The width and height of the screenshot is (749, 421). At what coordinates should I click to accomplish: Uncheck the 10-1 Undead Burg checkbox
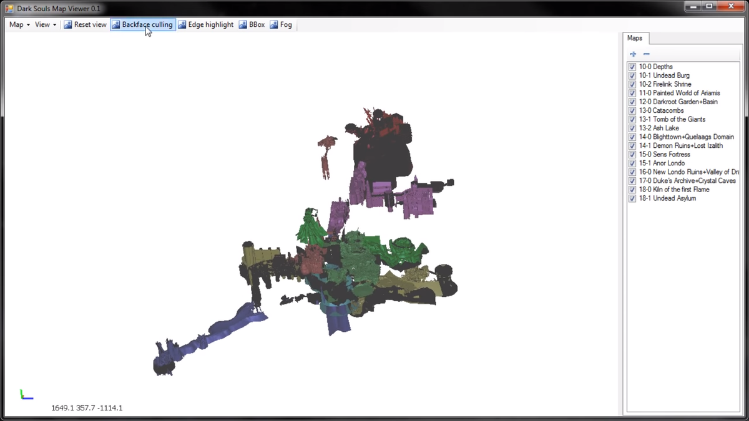coord(632,75)
